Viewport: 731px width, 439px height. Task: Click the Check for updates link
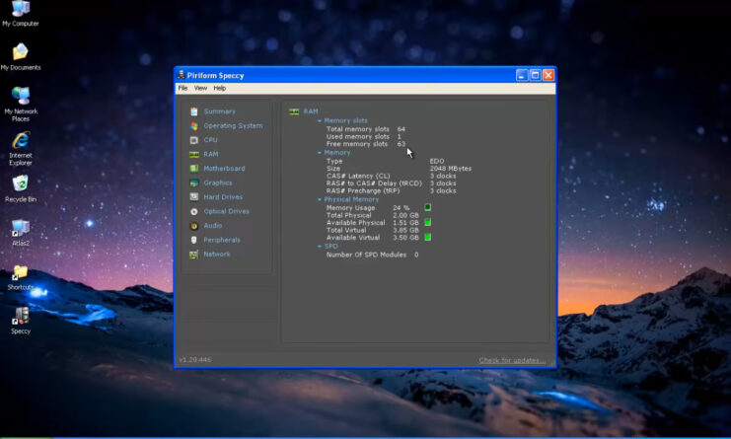(512, 360)
